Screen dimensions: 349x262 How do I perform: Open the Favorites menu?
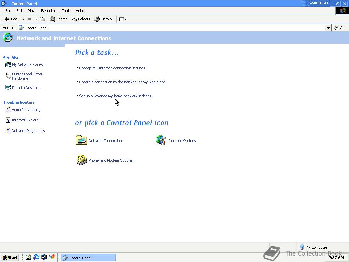click(x=48, y=11)
